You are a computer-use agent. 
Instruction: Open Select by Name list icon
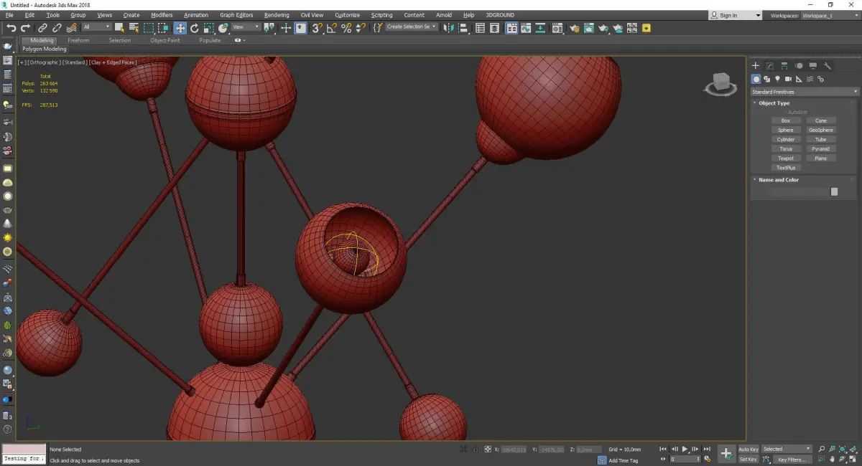pyautogui.click(x=134, y=28)
